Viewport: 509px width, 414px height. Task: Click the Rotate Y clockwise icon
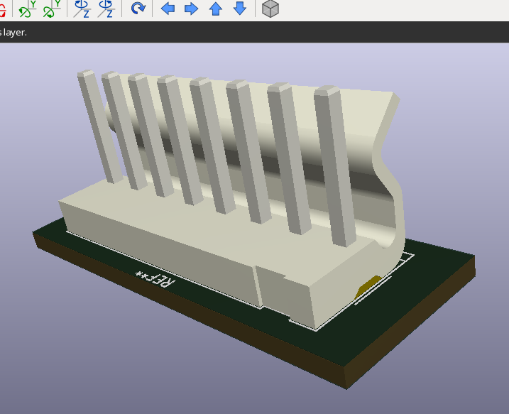pyautogui.click(x=28, y=9)
